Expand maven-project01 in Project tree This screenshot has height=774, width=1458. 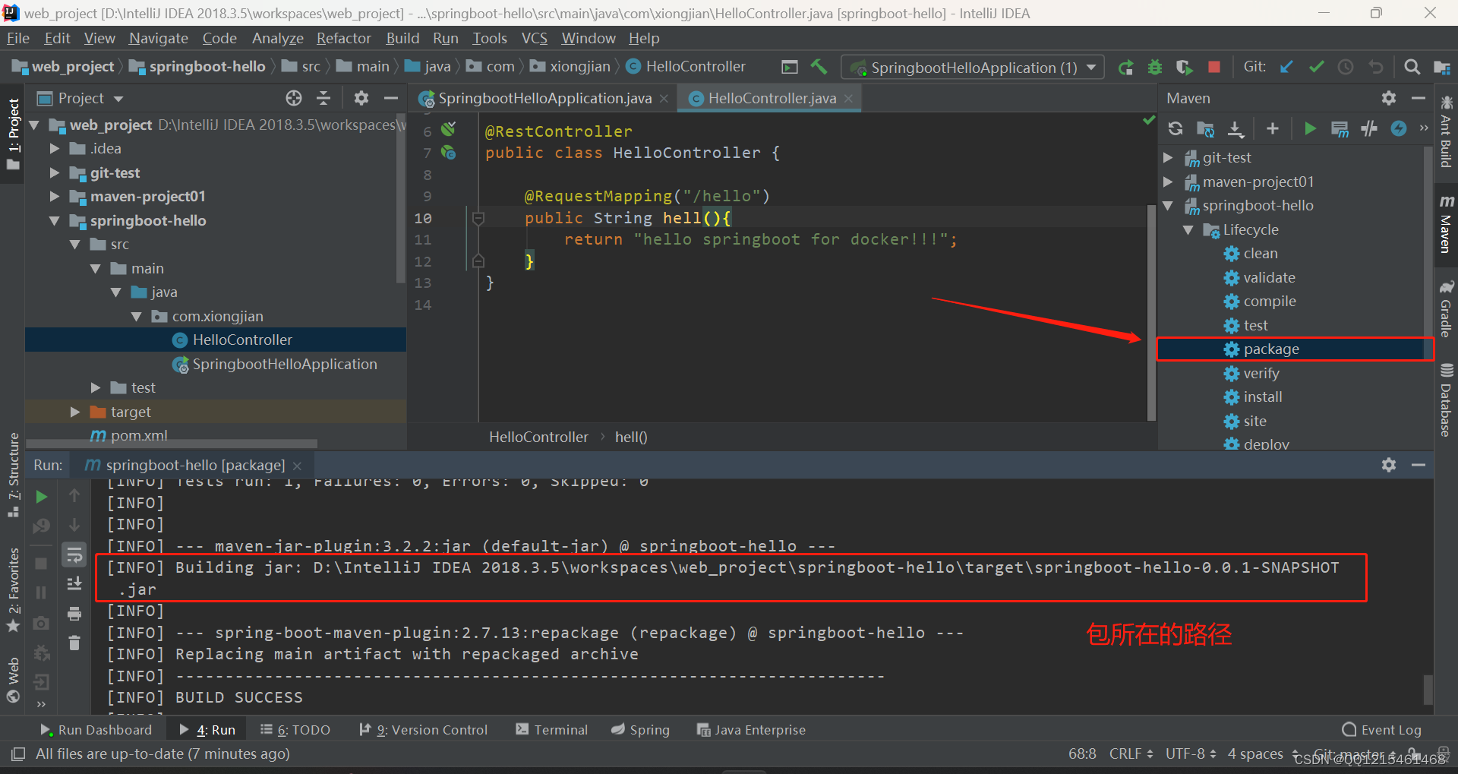55,197
